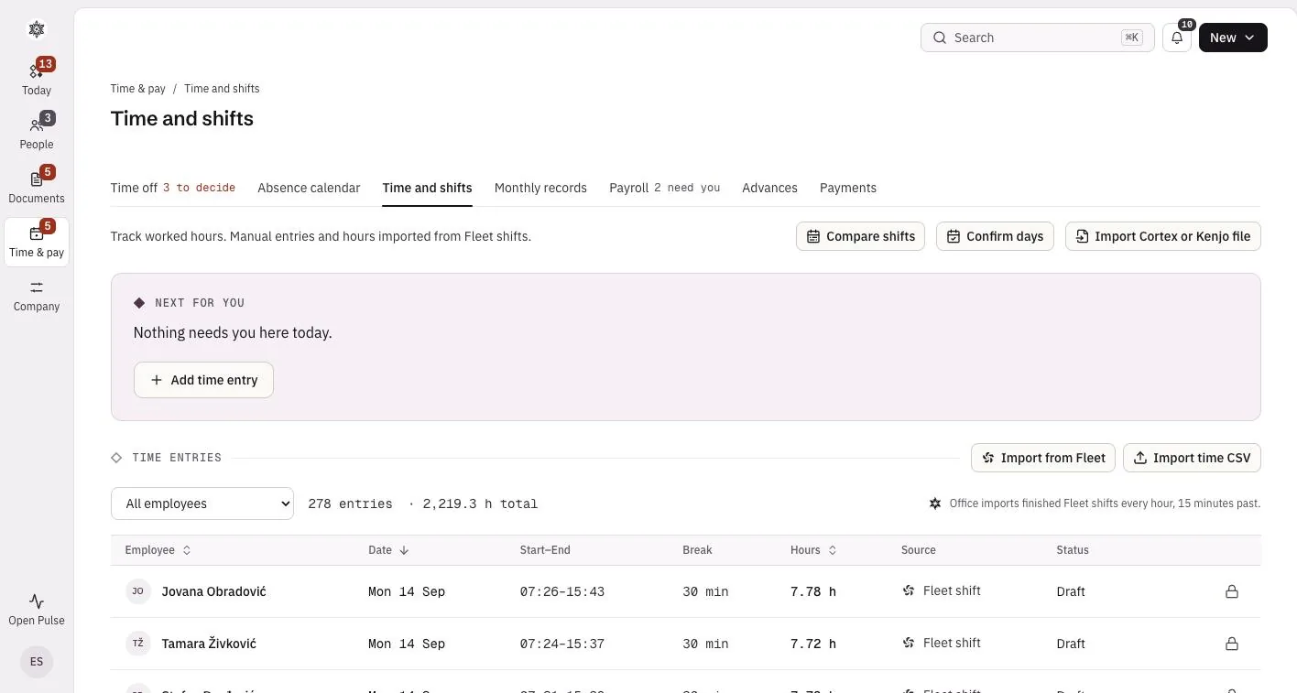The height and width of the screenshot is (693, 1297).
Task: Click the TŽ avatar for Tamara Živković
Action: point(137,644)
